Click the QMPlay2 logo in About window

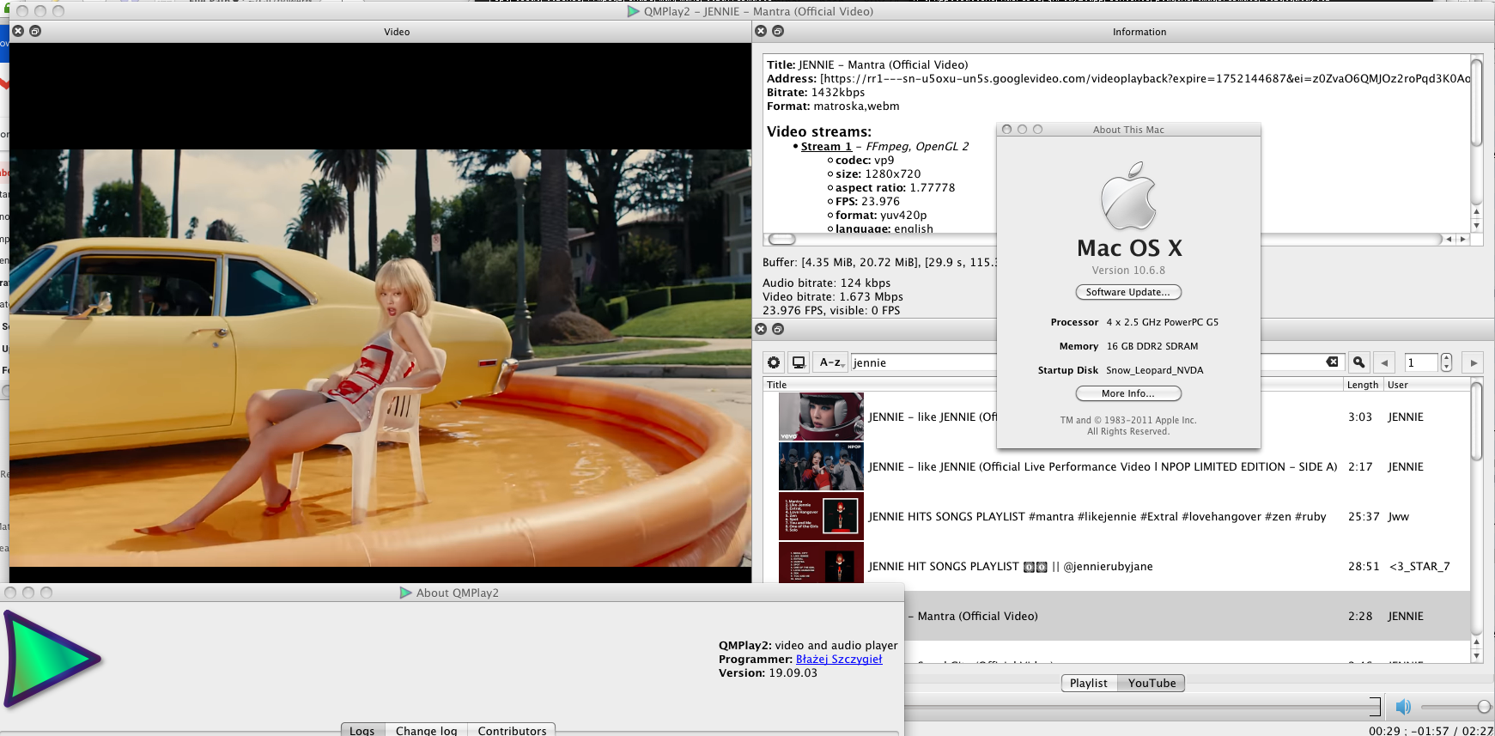(53, 660)
